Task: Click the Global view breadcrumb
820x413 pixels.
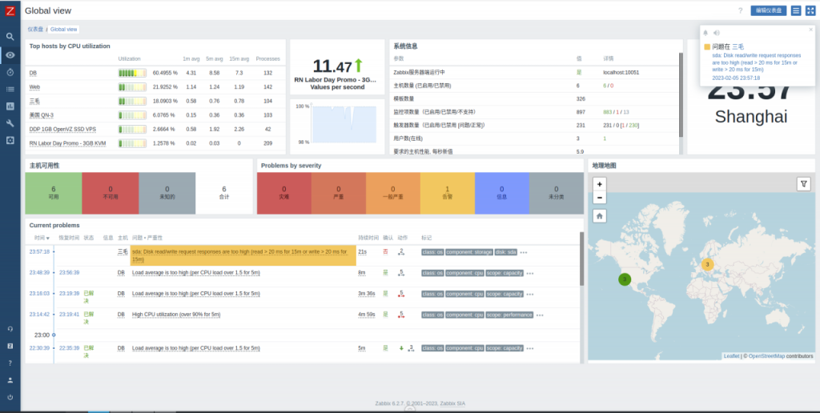Action: pos(63,30)
